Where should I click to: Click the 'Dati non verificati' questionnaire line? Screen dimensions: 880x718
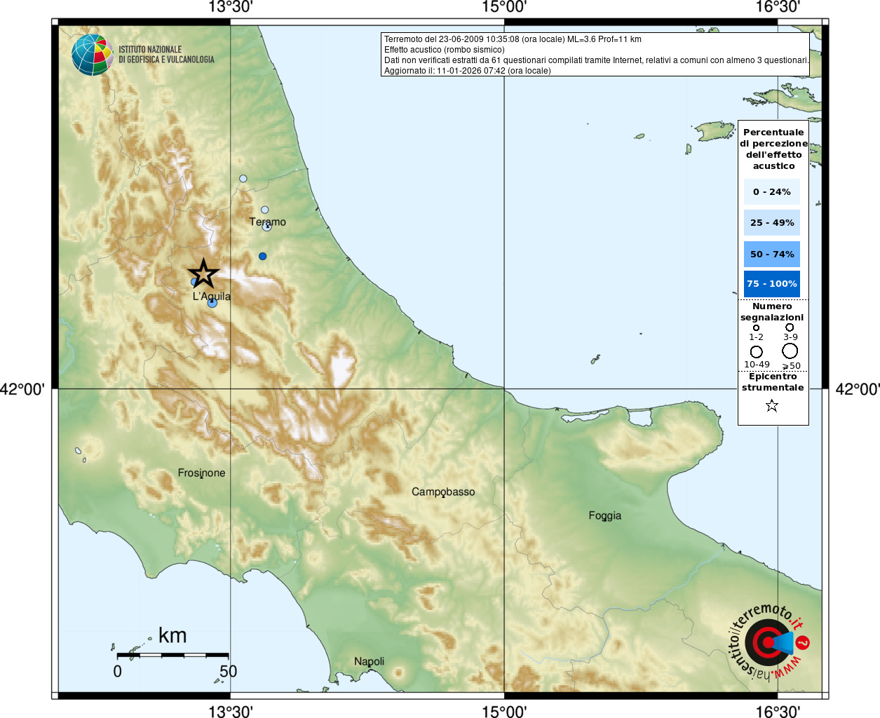tap(597, 60)
